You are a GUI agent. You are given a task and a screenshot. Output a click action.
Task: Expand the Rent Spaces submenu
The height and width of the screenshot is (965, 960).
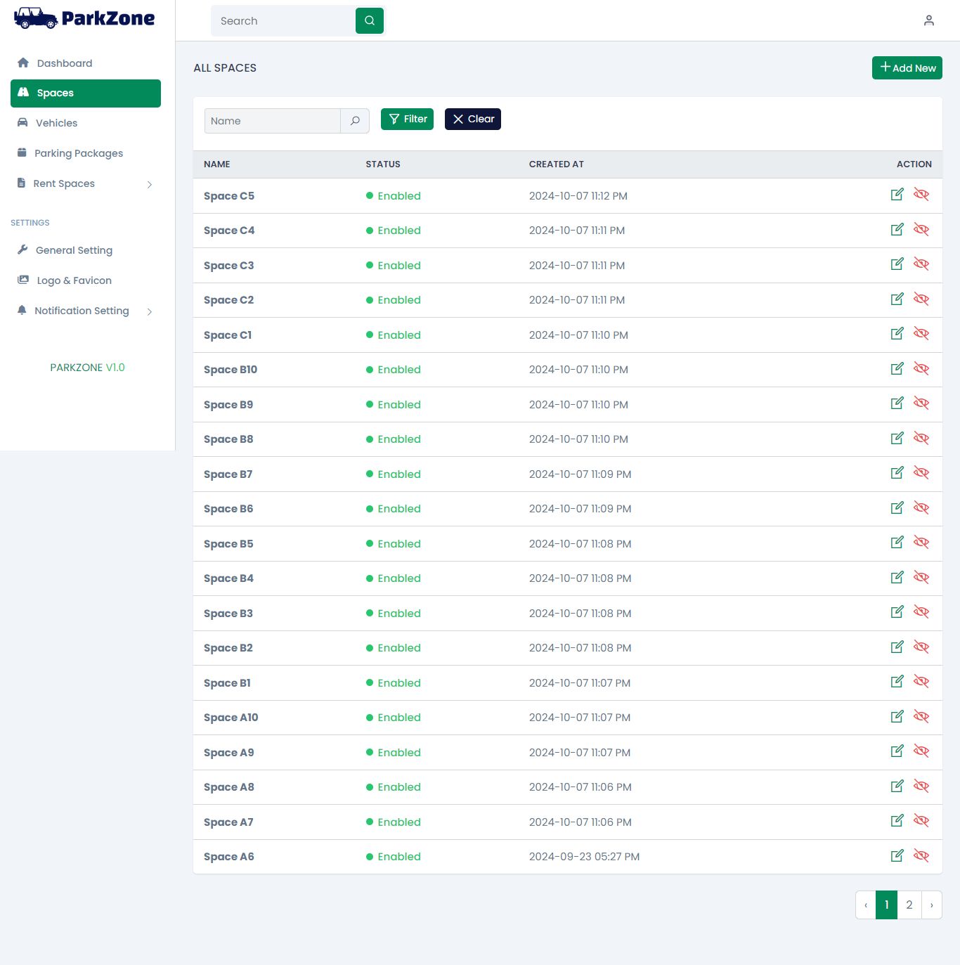(x=149, y=184)
